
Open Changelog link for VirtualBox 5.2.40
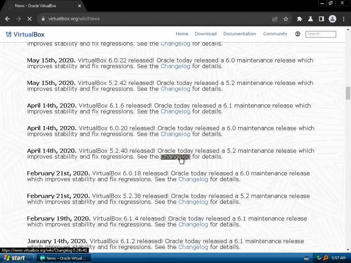[x=175, y=157]
